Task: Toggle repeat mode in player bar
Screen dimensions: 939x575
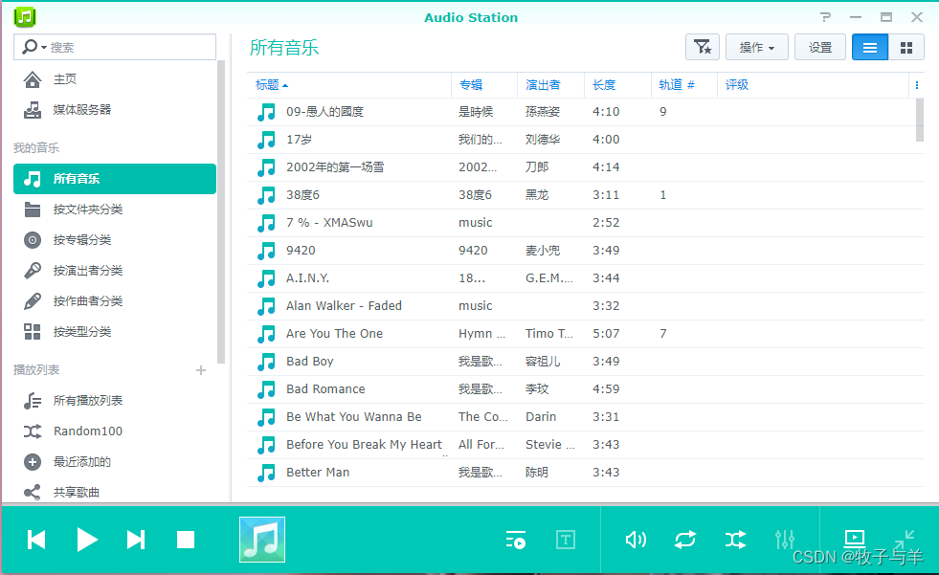Action: (x=685, y=540)
